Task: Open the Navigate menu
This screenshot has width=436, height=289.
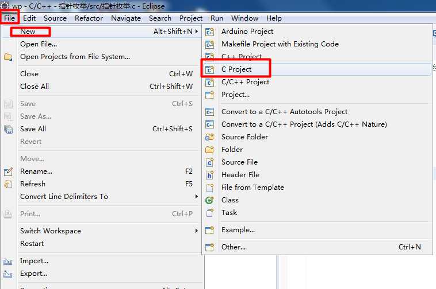Action: point(126,18)
